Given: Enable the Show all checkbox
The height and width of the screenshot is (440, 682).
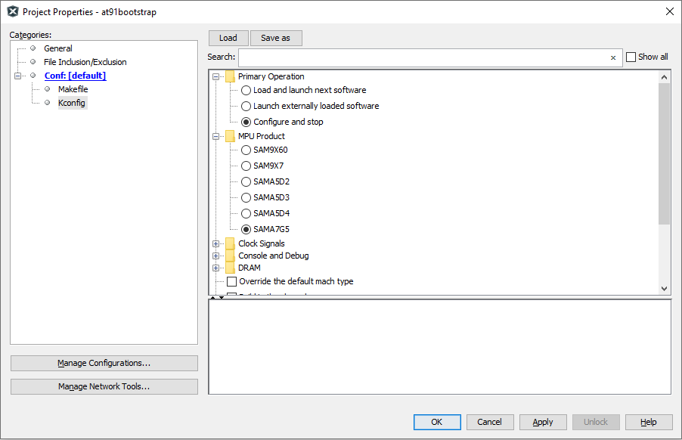Looking at the screenshot, I should click(631, 57).
